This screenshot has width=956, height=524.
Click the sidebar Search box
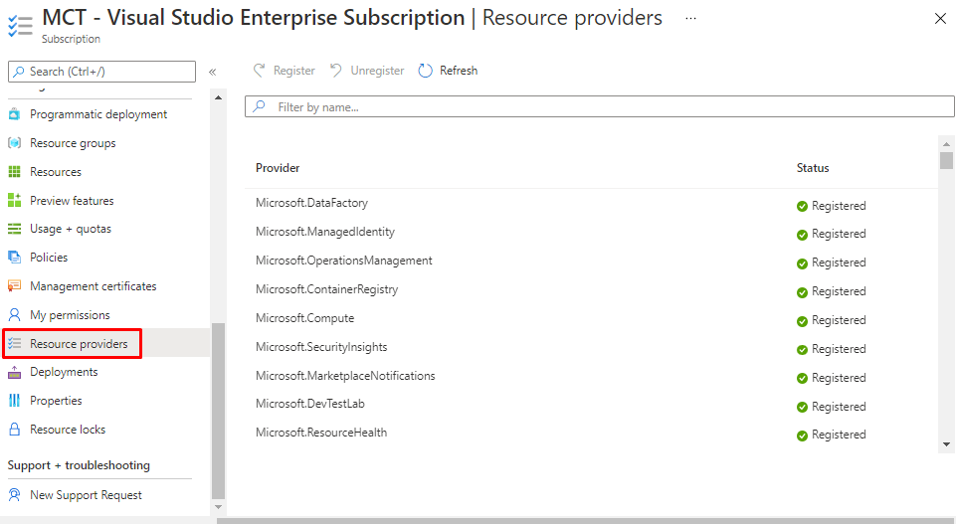click(102, 72)
